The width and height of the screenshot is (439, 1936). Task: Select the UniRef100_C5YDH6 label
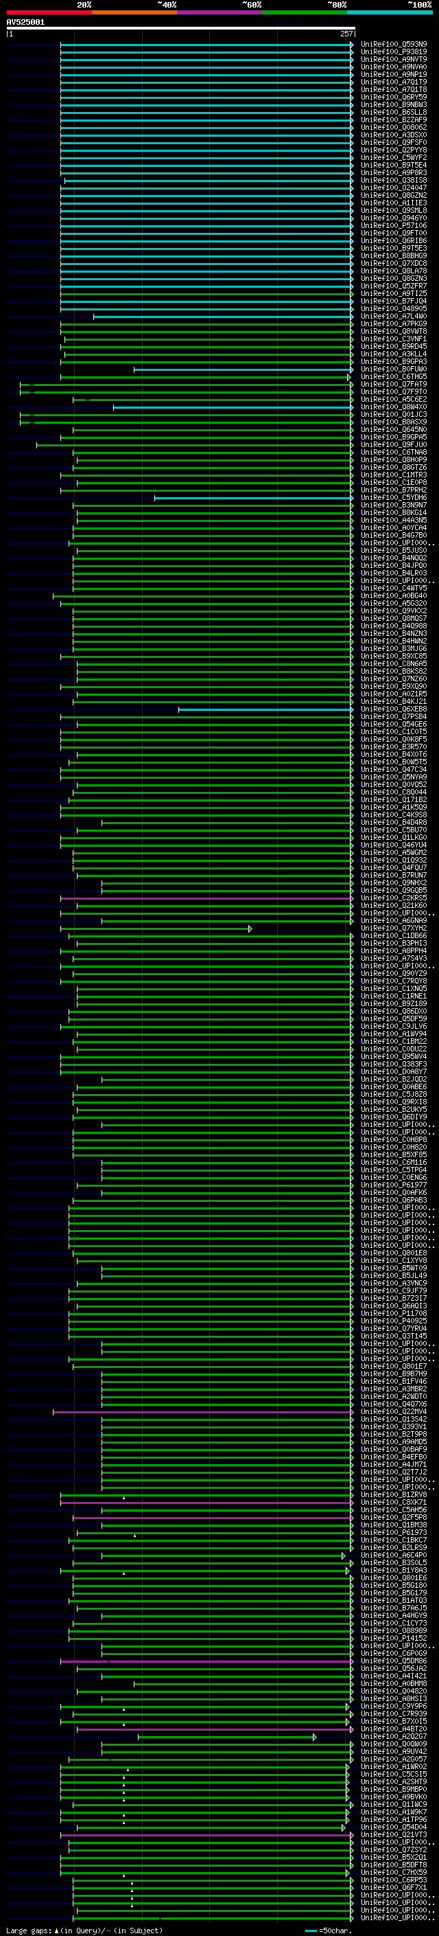point(394,497)
